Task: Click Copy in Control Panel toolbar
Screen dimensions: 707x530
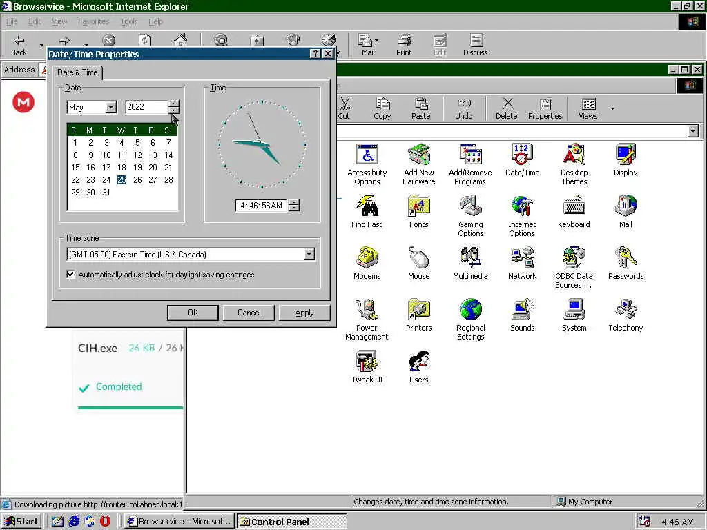Action: pyautogui.click(x=382, y=108)
